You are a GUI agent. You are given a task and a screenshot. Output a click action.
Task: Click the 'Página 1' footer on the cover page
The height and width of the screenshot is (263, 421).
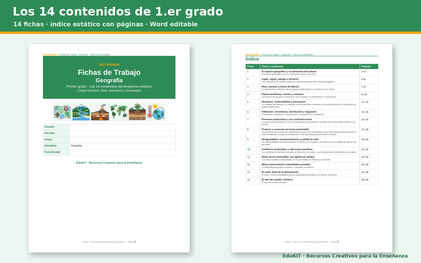[132, 242]
